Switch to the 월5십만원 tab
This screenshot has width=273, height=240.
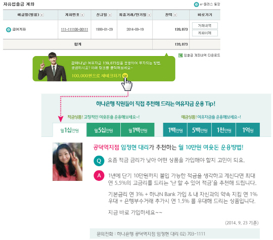point(104,130)
